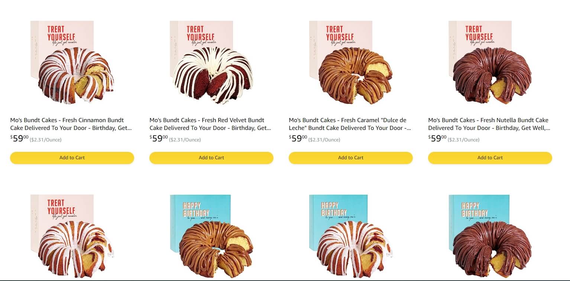Follow the Caramel "Dulce de Leche" Bundt Cake title

pyautogui.click(x=350, y=124)
